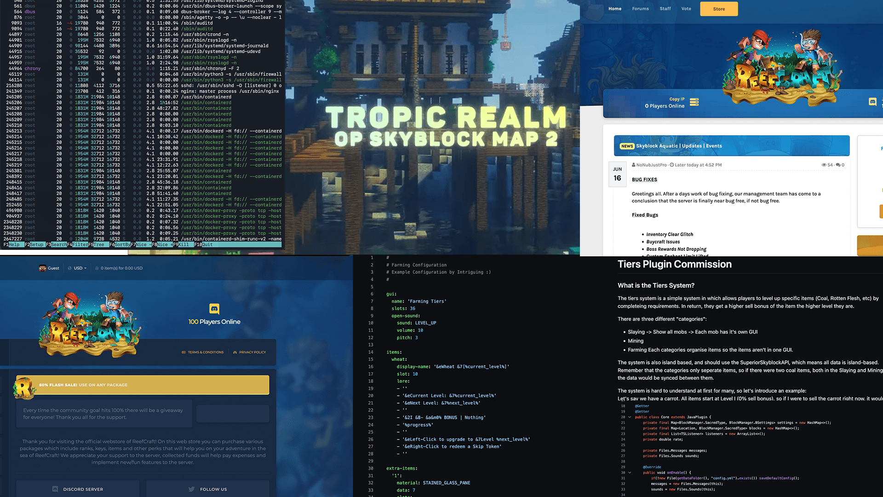Collapse the onEnable method fold chevron at line 30
Image resolution: width=883 pixels, height=497 pixels.
coord(630,473)
